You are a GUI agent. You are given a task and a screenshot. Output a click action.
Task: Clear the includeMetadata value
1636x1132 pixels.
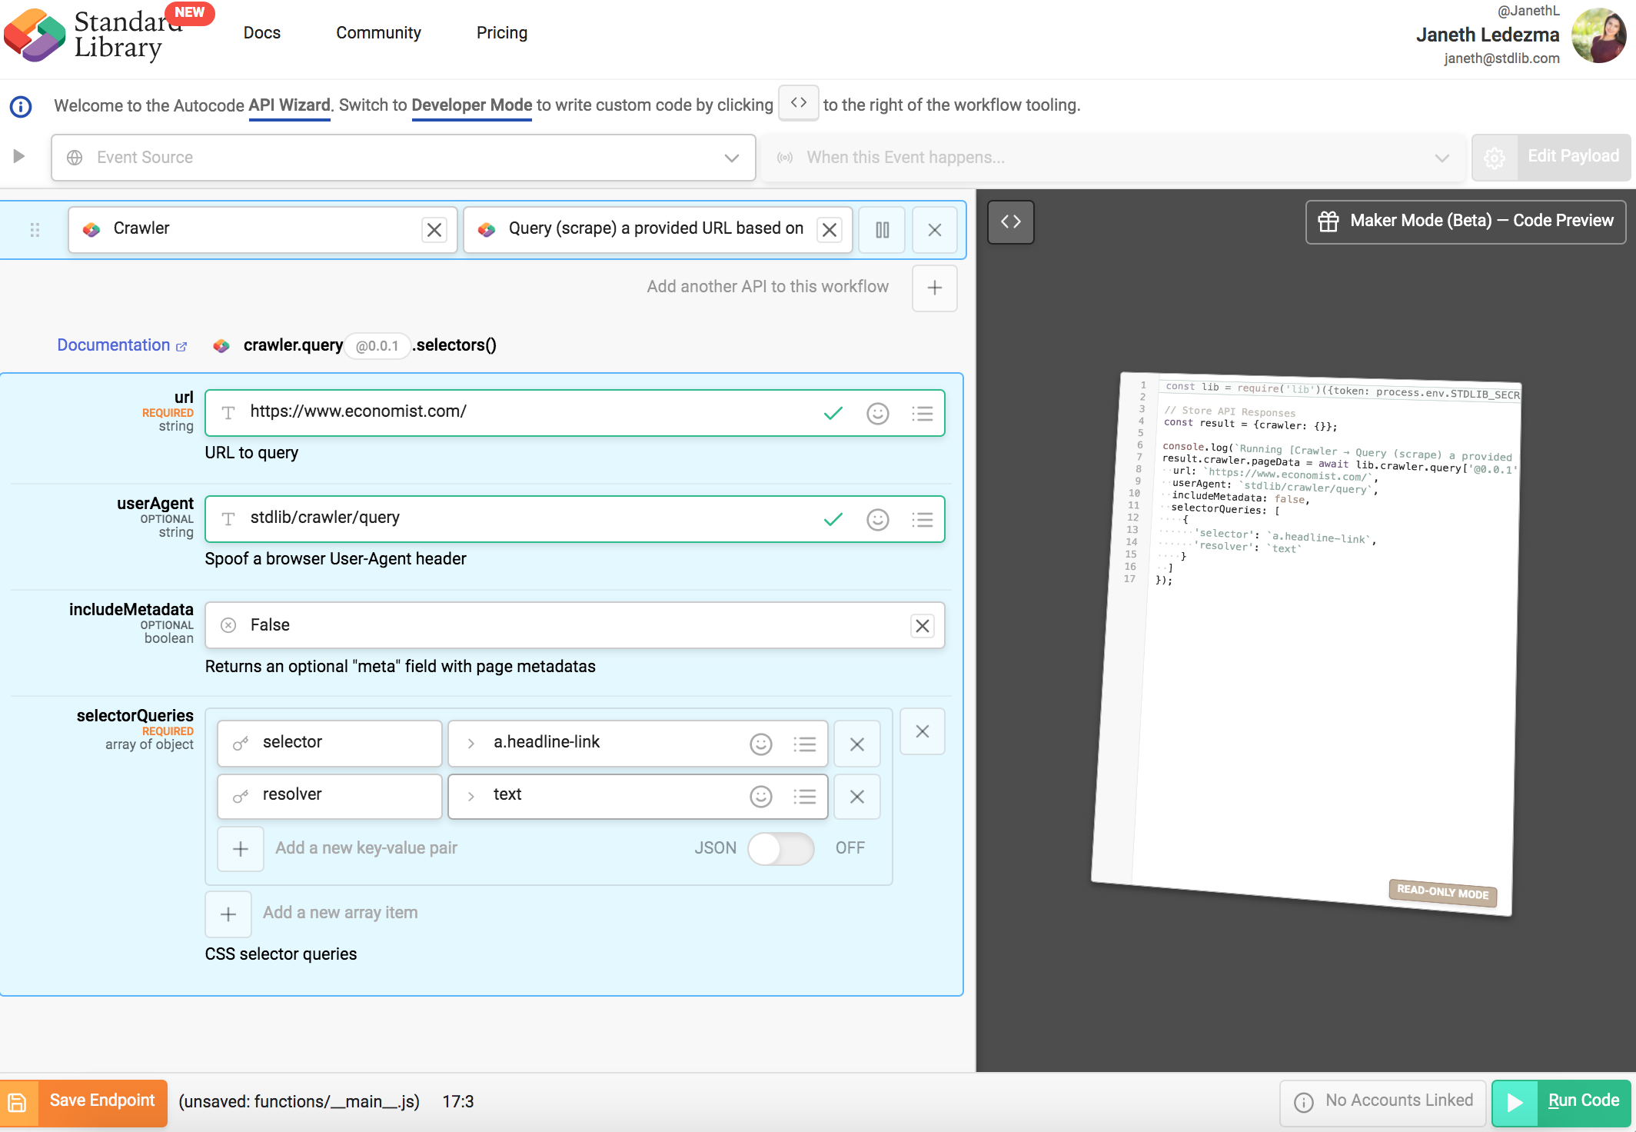(x=923, y=626)
